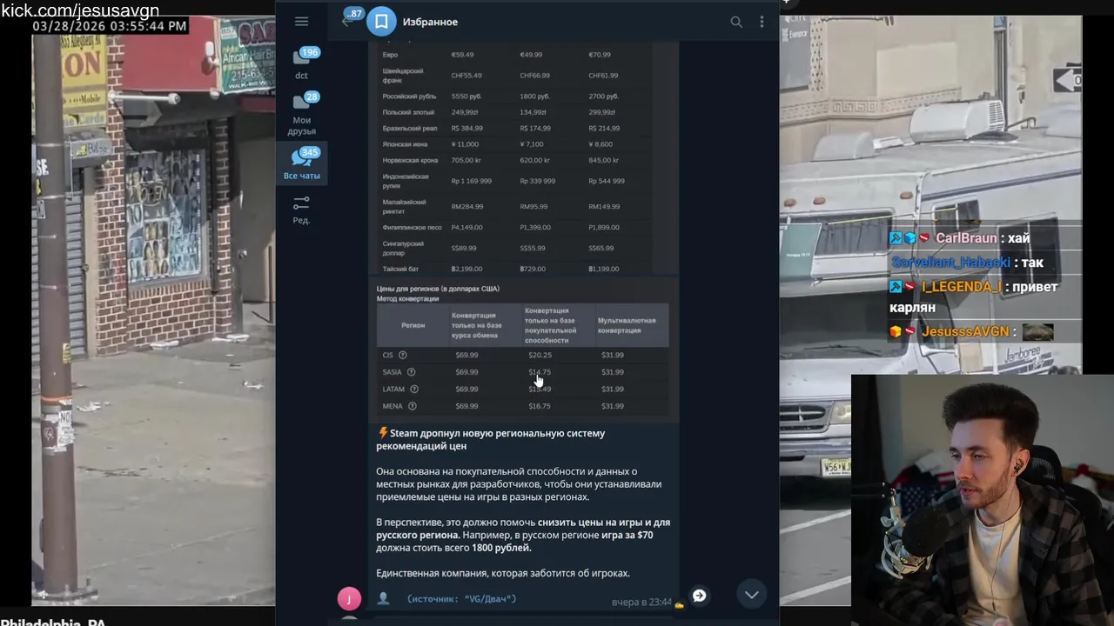Image resolution: width=1114 pixels, height=626 pixels.
Task: Click the Saved Messages bookmark avatar
Action: click(x=381, y=22)
